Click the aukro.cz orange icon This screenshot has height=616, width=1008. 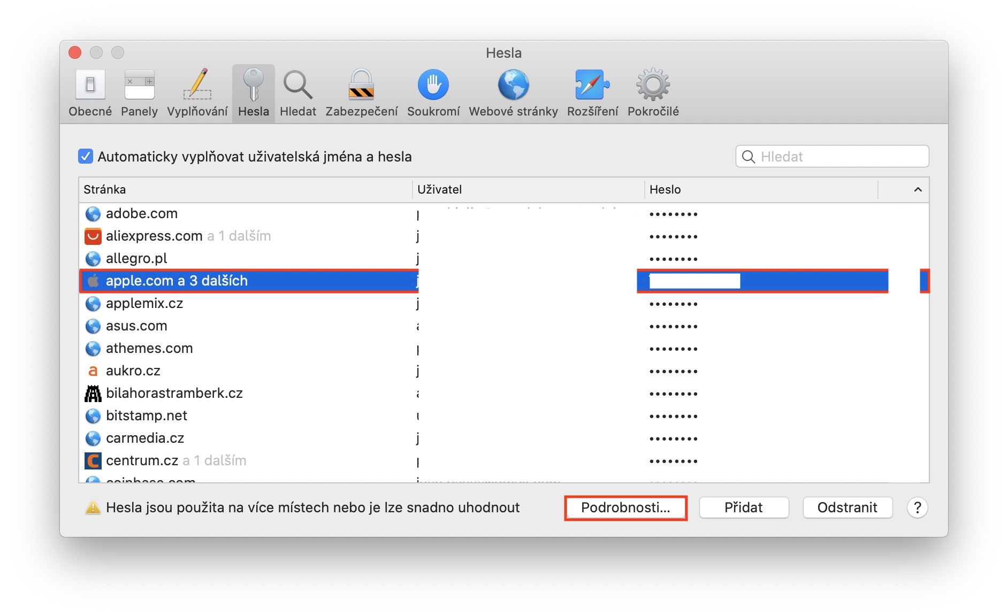pyautogui.click(x=93, y=371)
